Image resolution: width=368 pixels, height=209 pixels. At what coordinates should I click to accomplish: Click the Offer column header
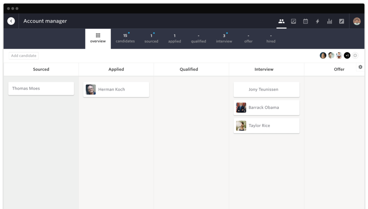339,69
